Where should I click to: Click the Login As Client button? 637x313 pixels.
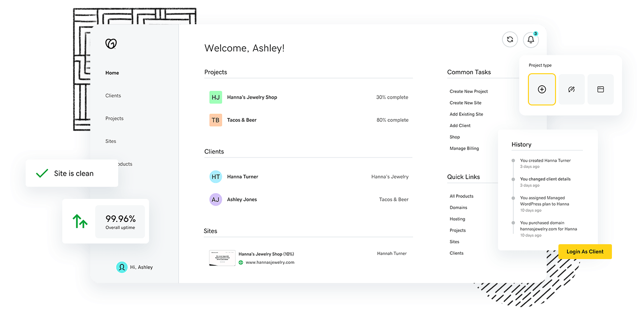(x=585, y=251)
